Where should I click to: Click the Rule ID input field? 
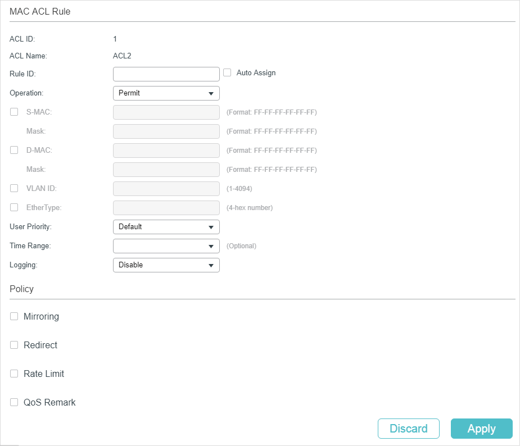tap(166, 74)
